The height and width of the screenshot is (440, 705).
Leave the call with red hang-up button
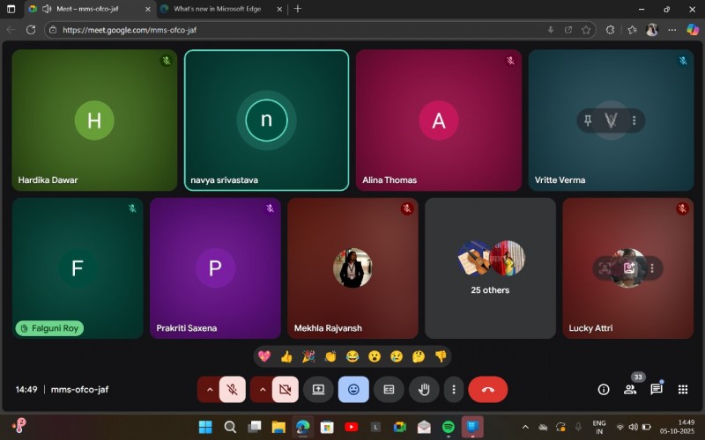[x=487, y=389]
